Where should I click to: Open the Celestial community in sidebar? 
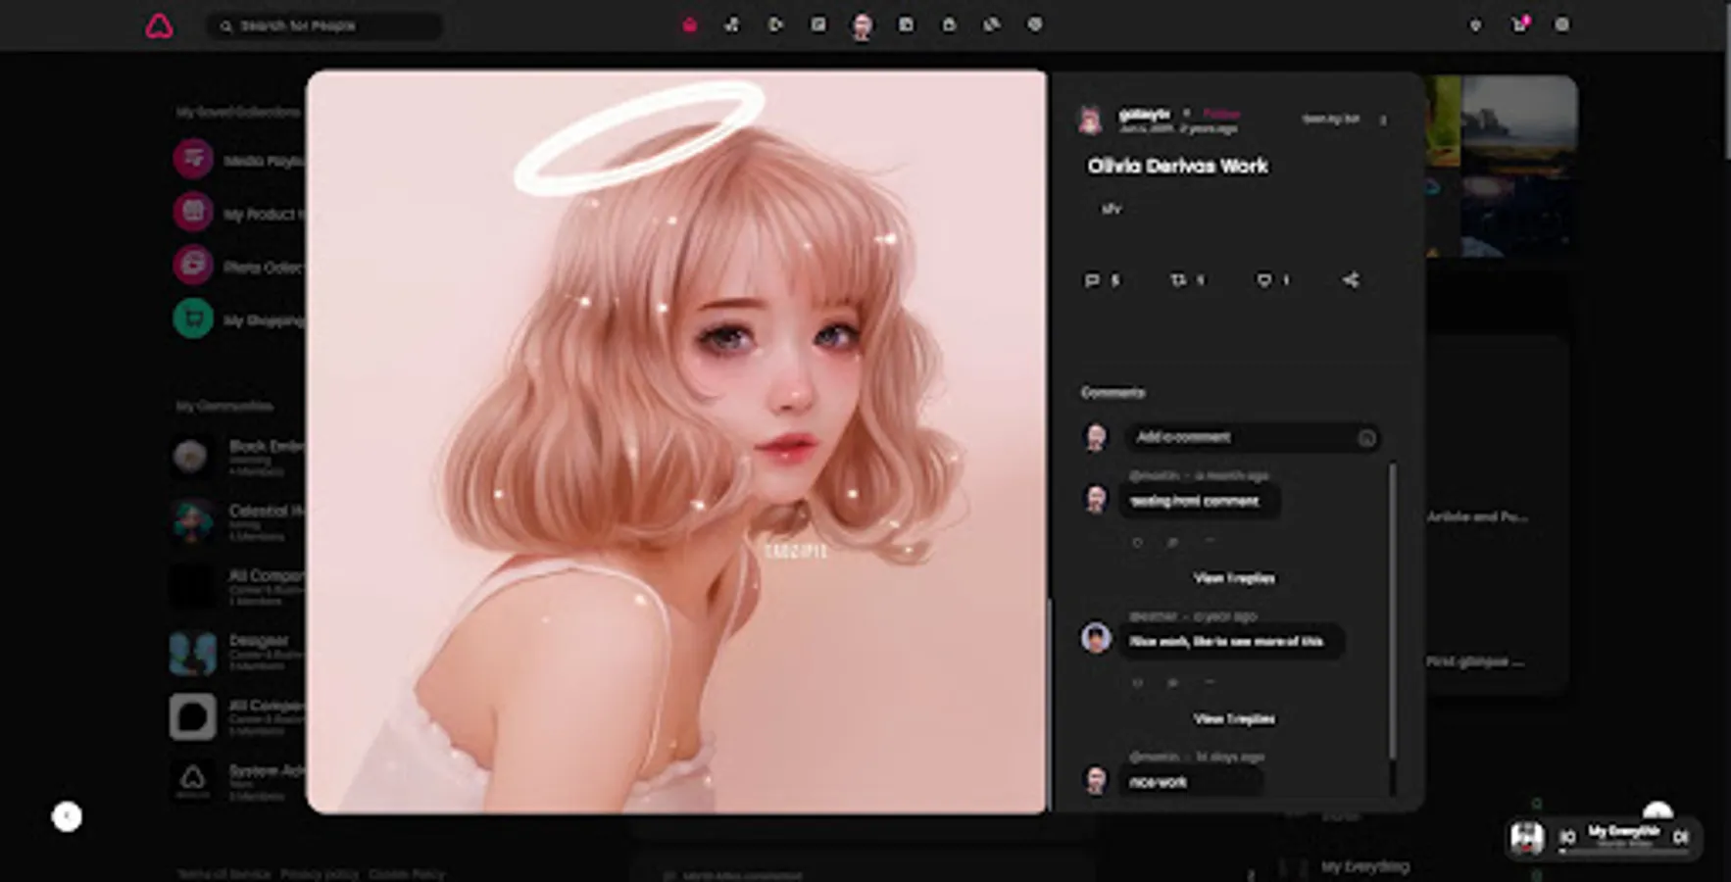[x=237, y=521]
